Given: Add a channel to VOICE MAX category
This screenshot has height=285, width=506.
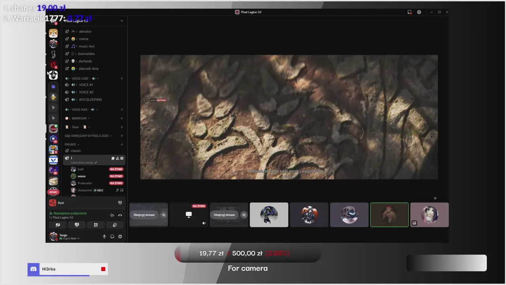Looking at the screenshot, I should [x=122, y=110].
